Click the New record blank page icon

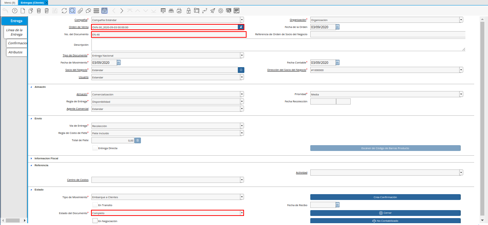(x=23, y=11)
